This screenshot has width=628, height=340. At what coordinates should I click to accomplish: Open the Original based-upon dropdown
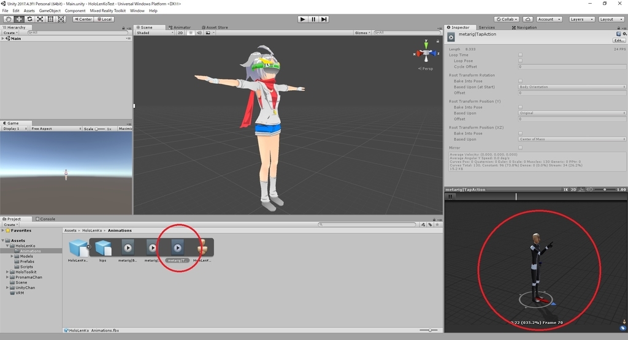pos(572,113)
